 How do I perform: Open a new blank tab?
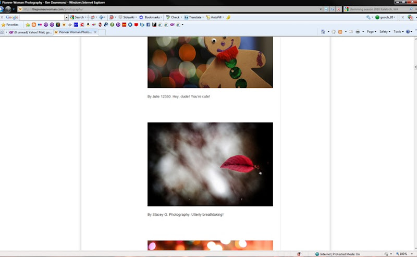point(102,32)
